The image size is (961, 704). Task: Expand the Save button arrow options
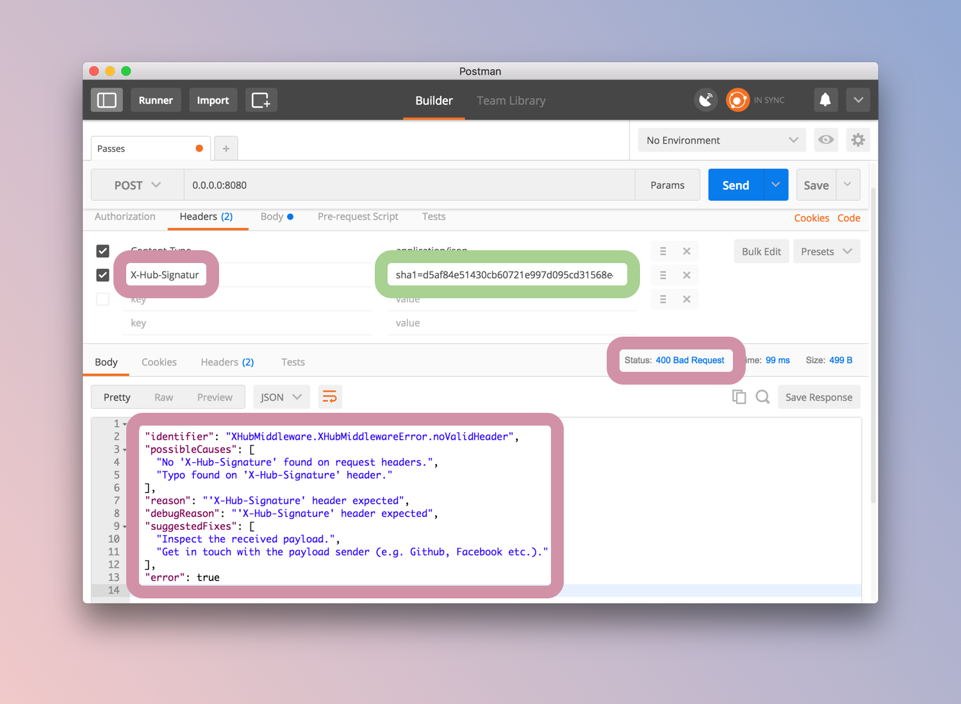848,185
